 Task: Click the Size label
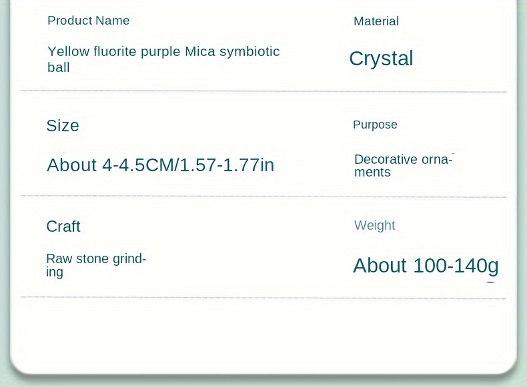(x=63, y=126)
